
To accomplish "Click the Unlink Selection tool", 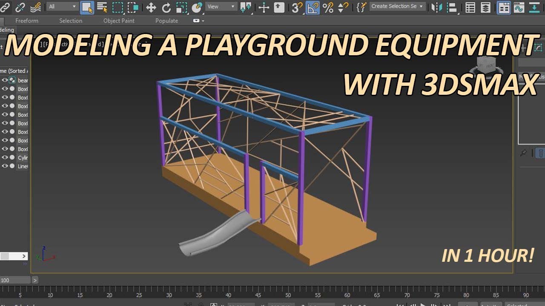I will [20, 7].
